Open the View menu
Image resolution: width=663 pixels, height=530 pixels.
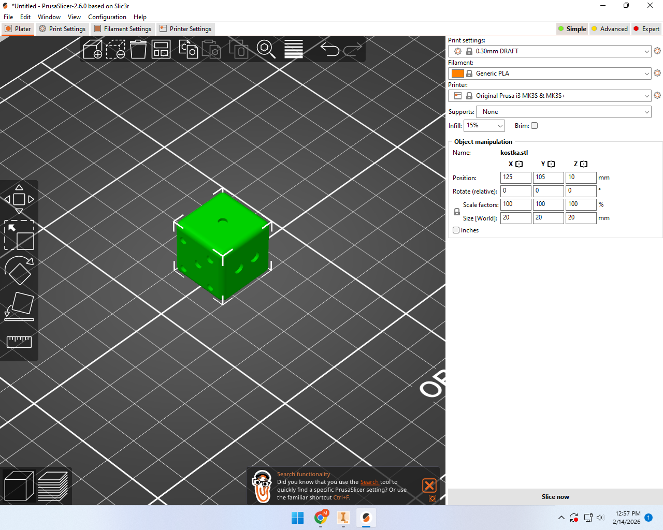(x=74, y=17)
